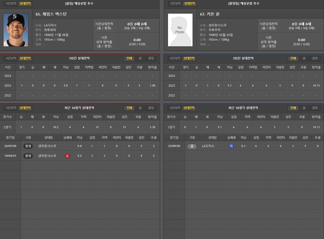Select 상대전적 tab in away pitcher header
Image resolution: width=324 pixels, height=239 pixels.
tap(190, 4)
